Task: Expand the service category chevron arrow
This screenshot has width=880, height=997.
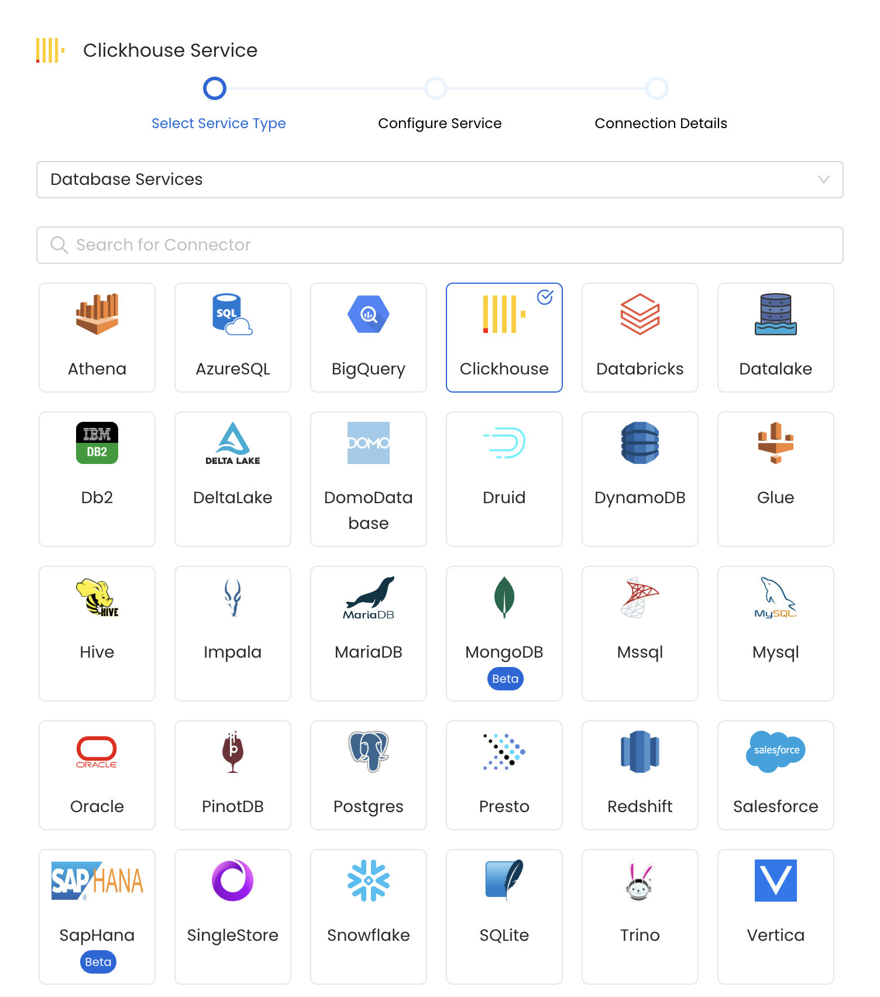Action: tap(823, 180)
